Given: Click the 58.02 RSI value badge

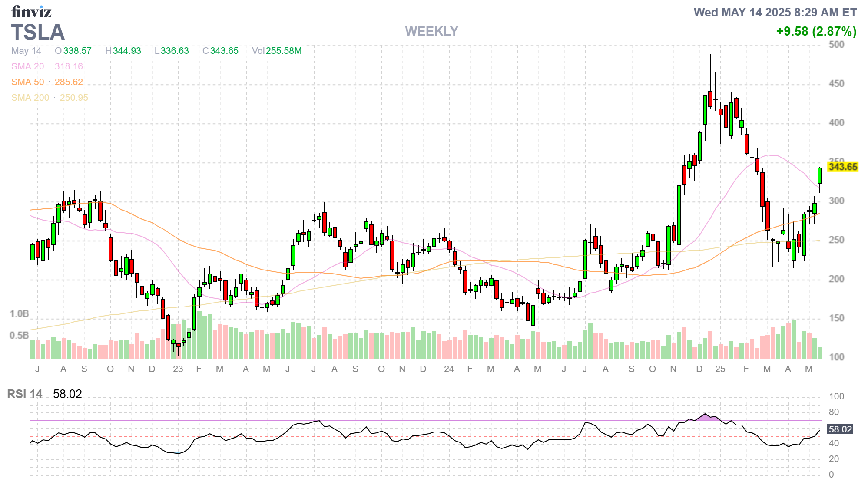Looking at the screenshot, I should click(x=840, y=429).
